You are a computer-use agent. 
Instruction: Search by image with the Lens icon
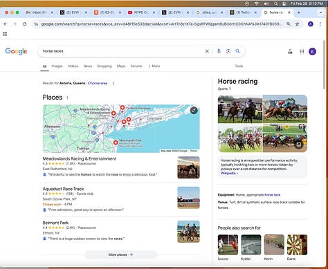[228, 51]
